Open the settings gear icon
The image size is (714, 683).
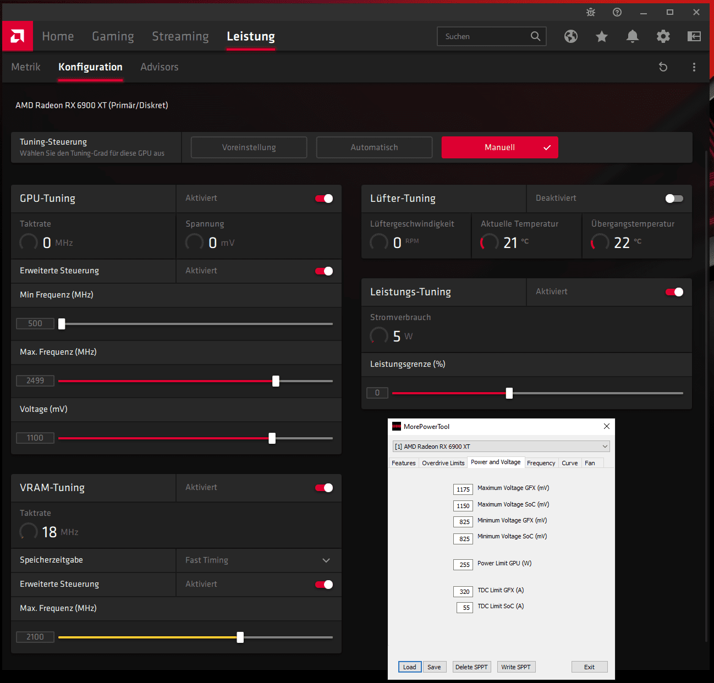(x=663, y=36)
